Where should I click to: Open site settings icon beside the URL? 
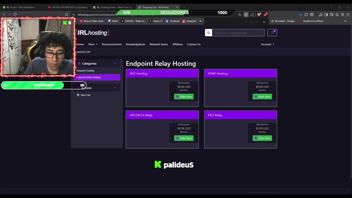pyautogui.click(x=73, y=15)
